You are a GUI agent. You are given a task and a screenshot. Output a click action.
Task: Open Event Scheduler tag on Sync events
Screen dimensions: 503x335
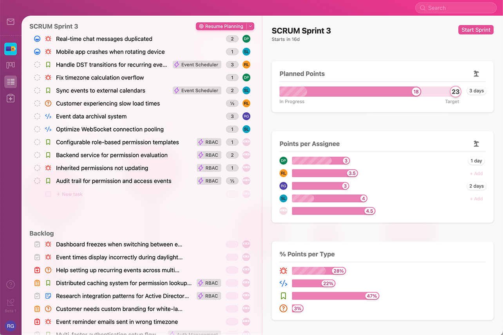pos(197,90)
